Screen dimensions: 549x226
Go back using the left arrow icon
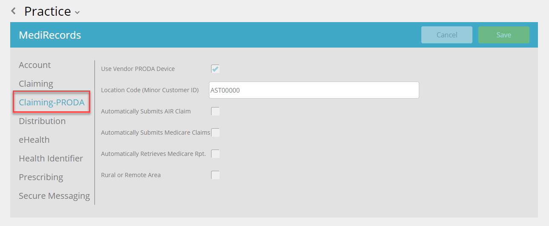(14, 11)
